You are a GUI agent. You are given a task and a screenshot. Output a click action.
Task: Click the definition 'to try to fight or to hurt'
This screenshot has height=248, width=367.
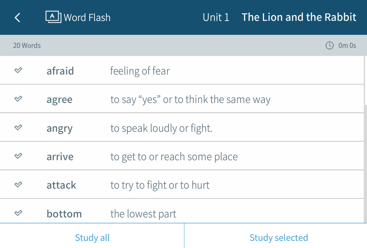(x=160, y=185)
